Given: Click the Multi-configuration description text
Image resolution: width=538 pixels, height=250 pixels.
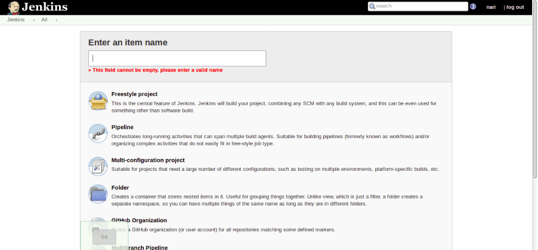Looking at the screenshot, I should [x=275, y=169].
